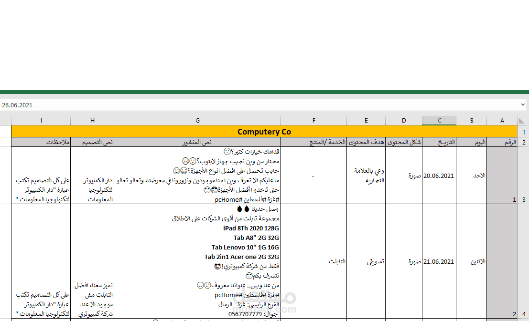
Task: Select column I header
Action: coord(41,121)
